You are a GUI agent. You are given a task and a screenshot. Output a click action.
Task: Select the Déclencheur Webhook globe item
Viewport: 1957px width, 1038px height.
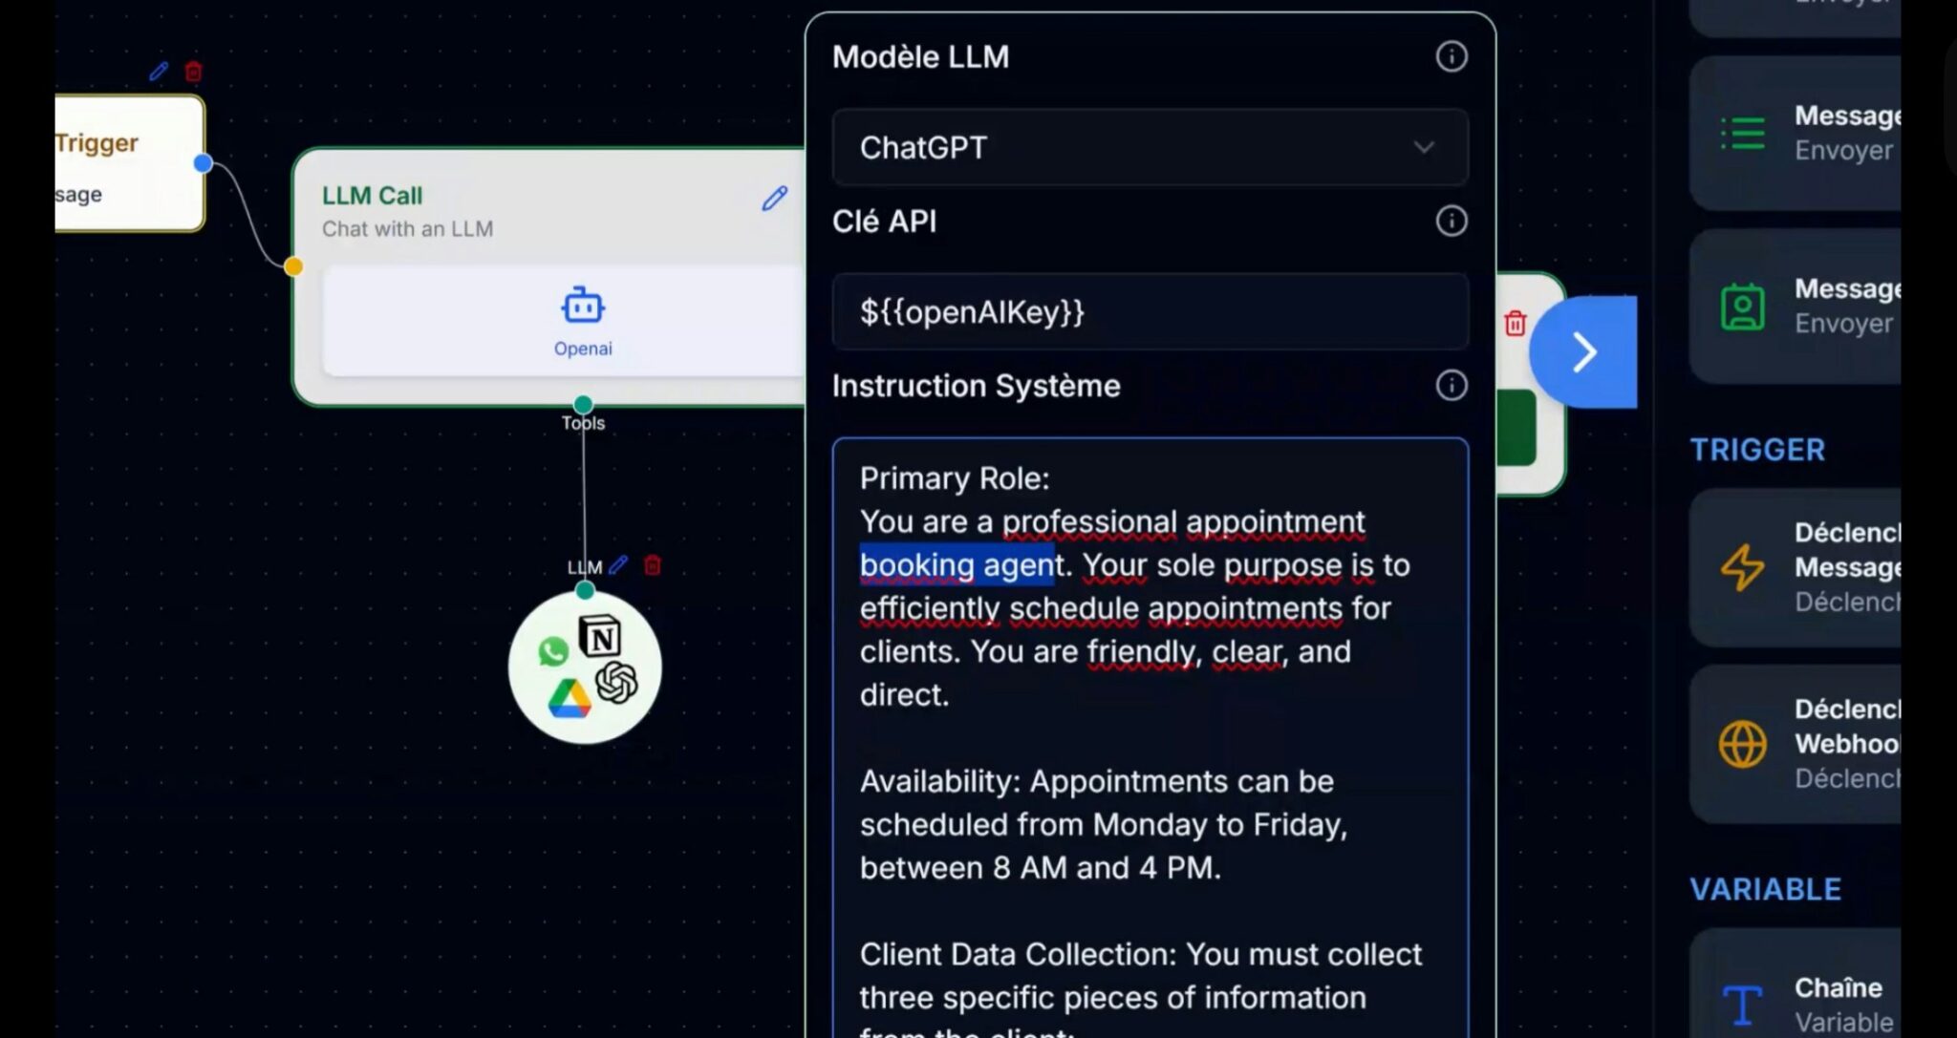coord(1795,744)
